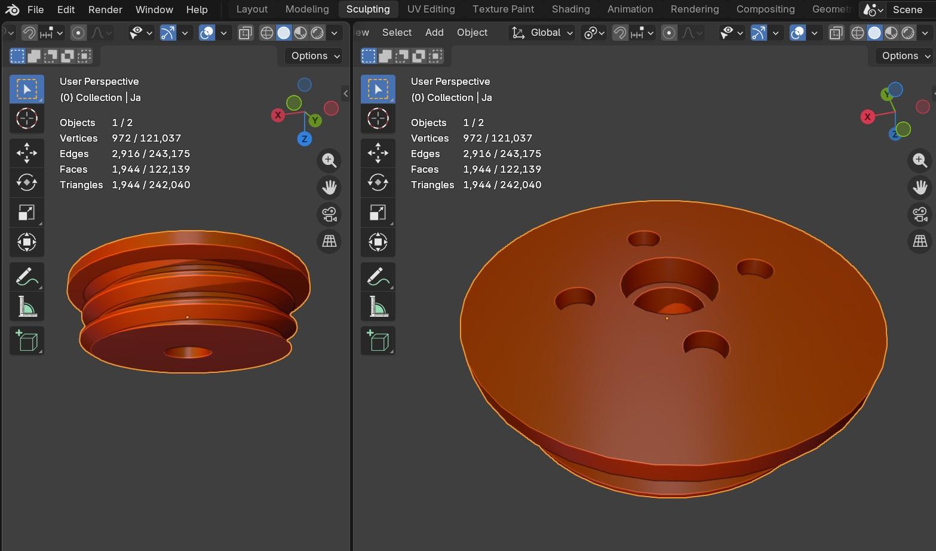Click the camera view icon in the right viewport
The image size is (936, 551).
click(x=920, y=214)
